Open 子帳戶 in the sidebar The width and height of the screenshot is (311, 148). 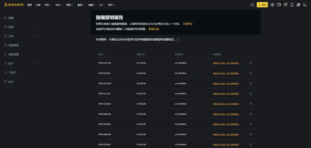click(x=12, y=72)
